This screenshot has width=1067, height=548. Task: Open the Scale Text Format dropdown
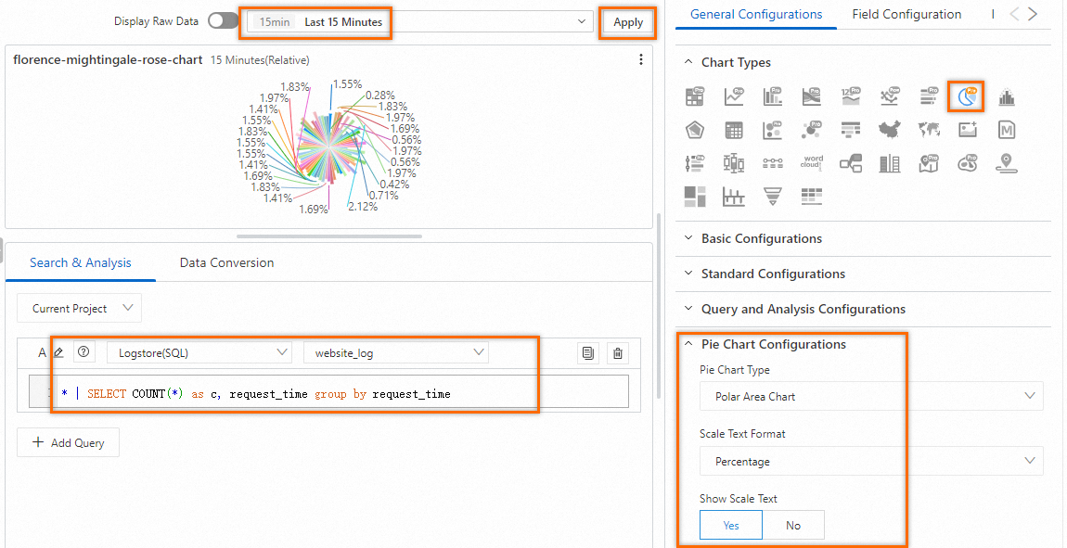pyautogui.click(x=871, y=461)
